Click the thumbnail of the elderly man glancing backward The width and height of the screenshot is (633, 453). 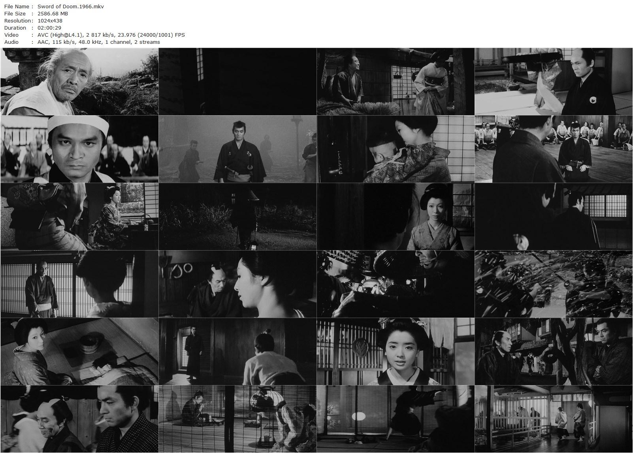(x=79, y=81)
